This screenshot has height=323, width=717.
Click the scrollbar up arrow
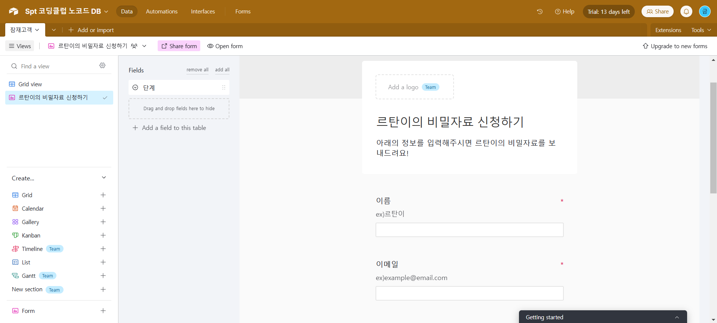point(713,60)
